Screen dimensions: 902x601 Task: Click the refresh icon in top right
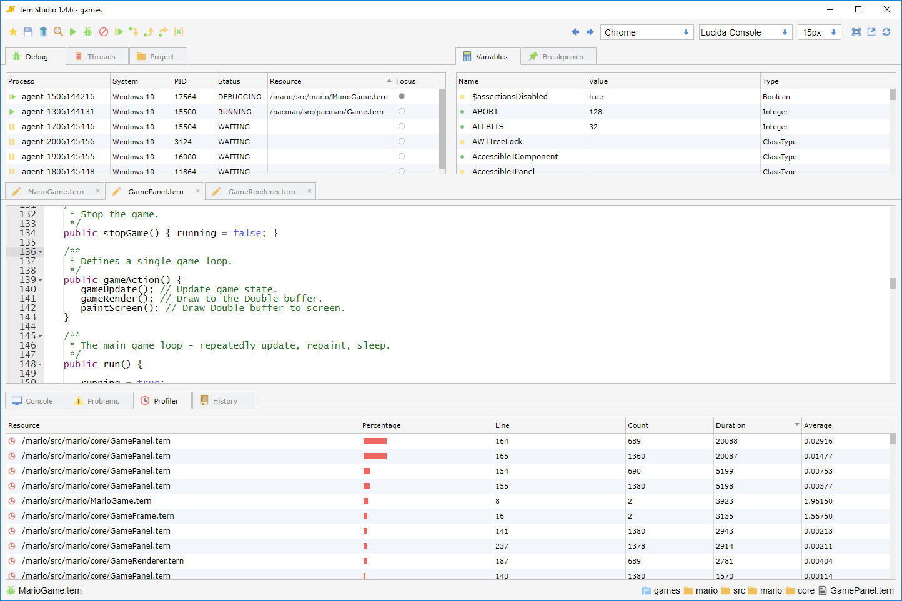[886, 32]
